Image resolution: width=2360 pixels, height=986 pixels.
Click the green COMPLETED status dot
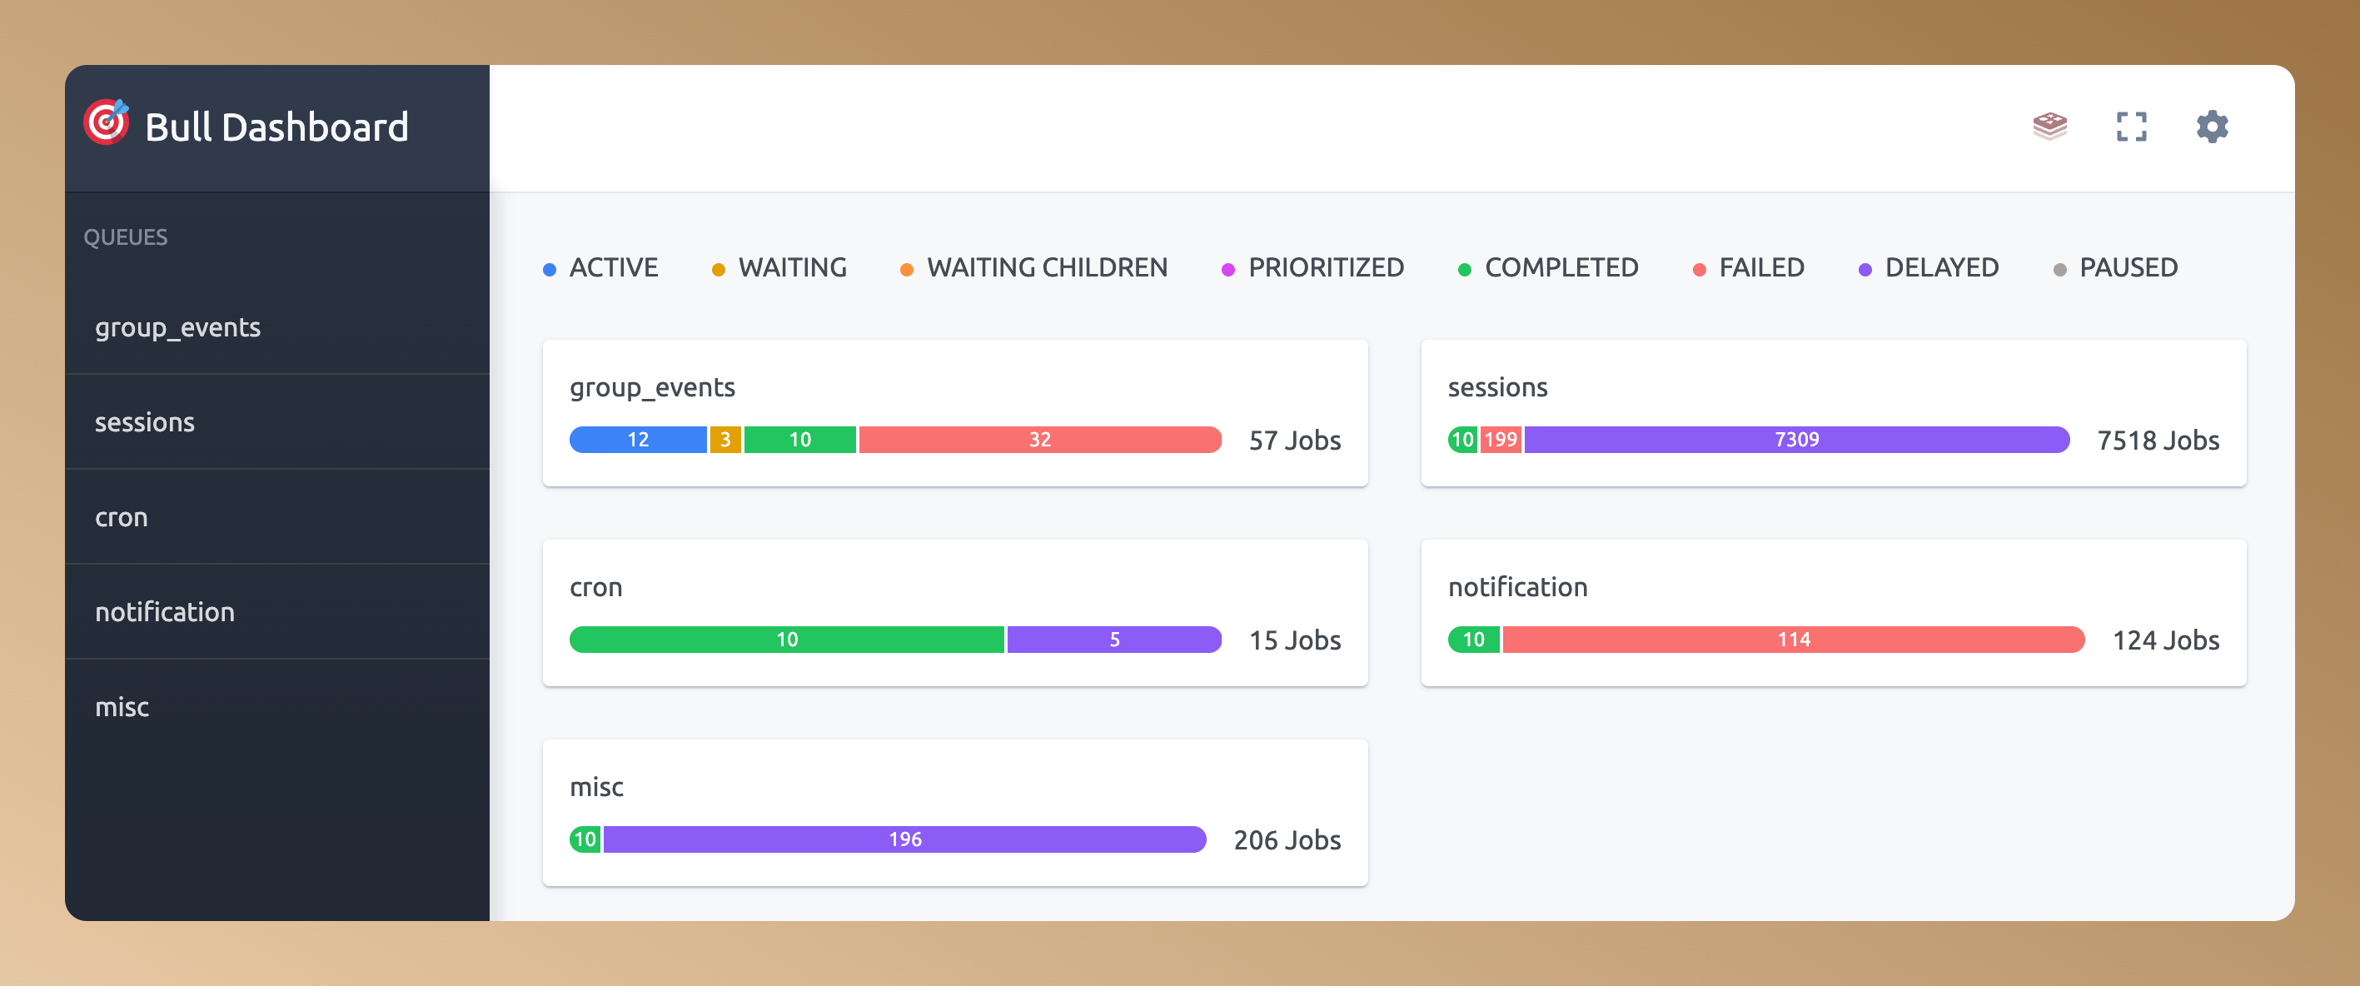point(1465,268)
